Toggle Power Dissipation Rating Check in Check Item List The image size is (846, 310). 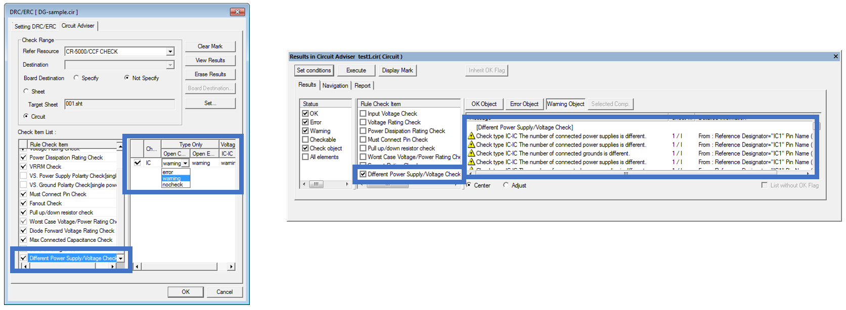(23, 158)
